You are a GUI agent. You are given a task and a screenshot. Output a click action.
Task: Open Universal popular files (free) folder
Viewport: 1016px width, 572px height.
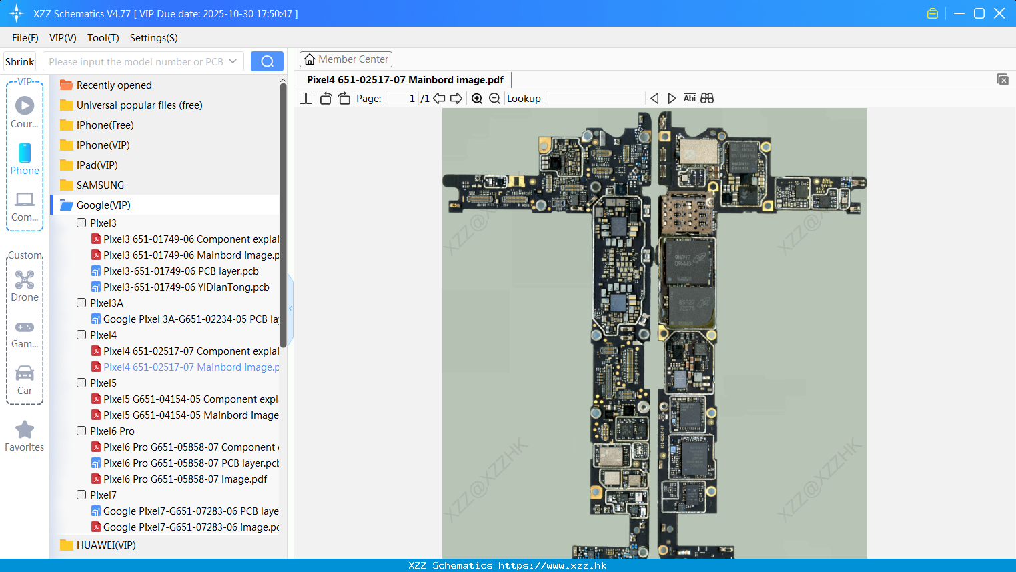tap(139, 105)
